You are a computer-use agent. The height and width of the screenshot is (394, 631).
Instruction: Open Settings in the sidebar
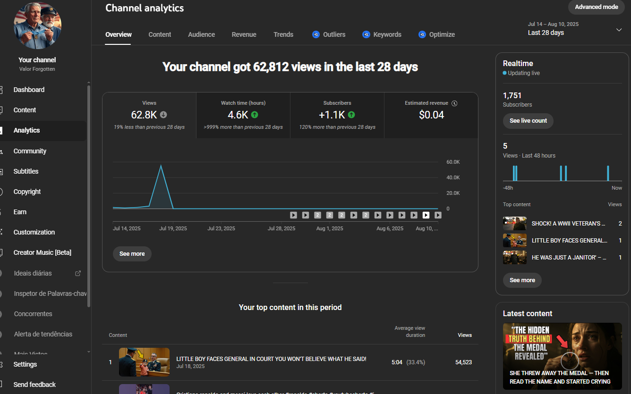[43, 364]
